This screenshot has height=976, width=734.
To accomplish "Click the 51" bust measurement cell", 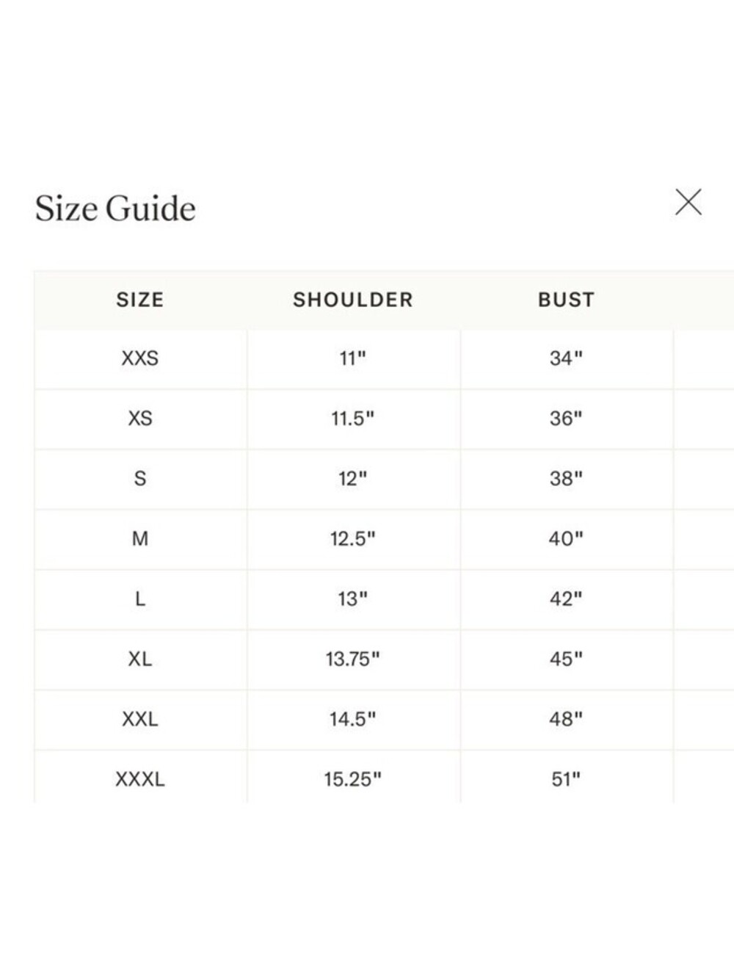I will [x=566, y=779].
